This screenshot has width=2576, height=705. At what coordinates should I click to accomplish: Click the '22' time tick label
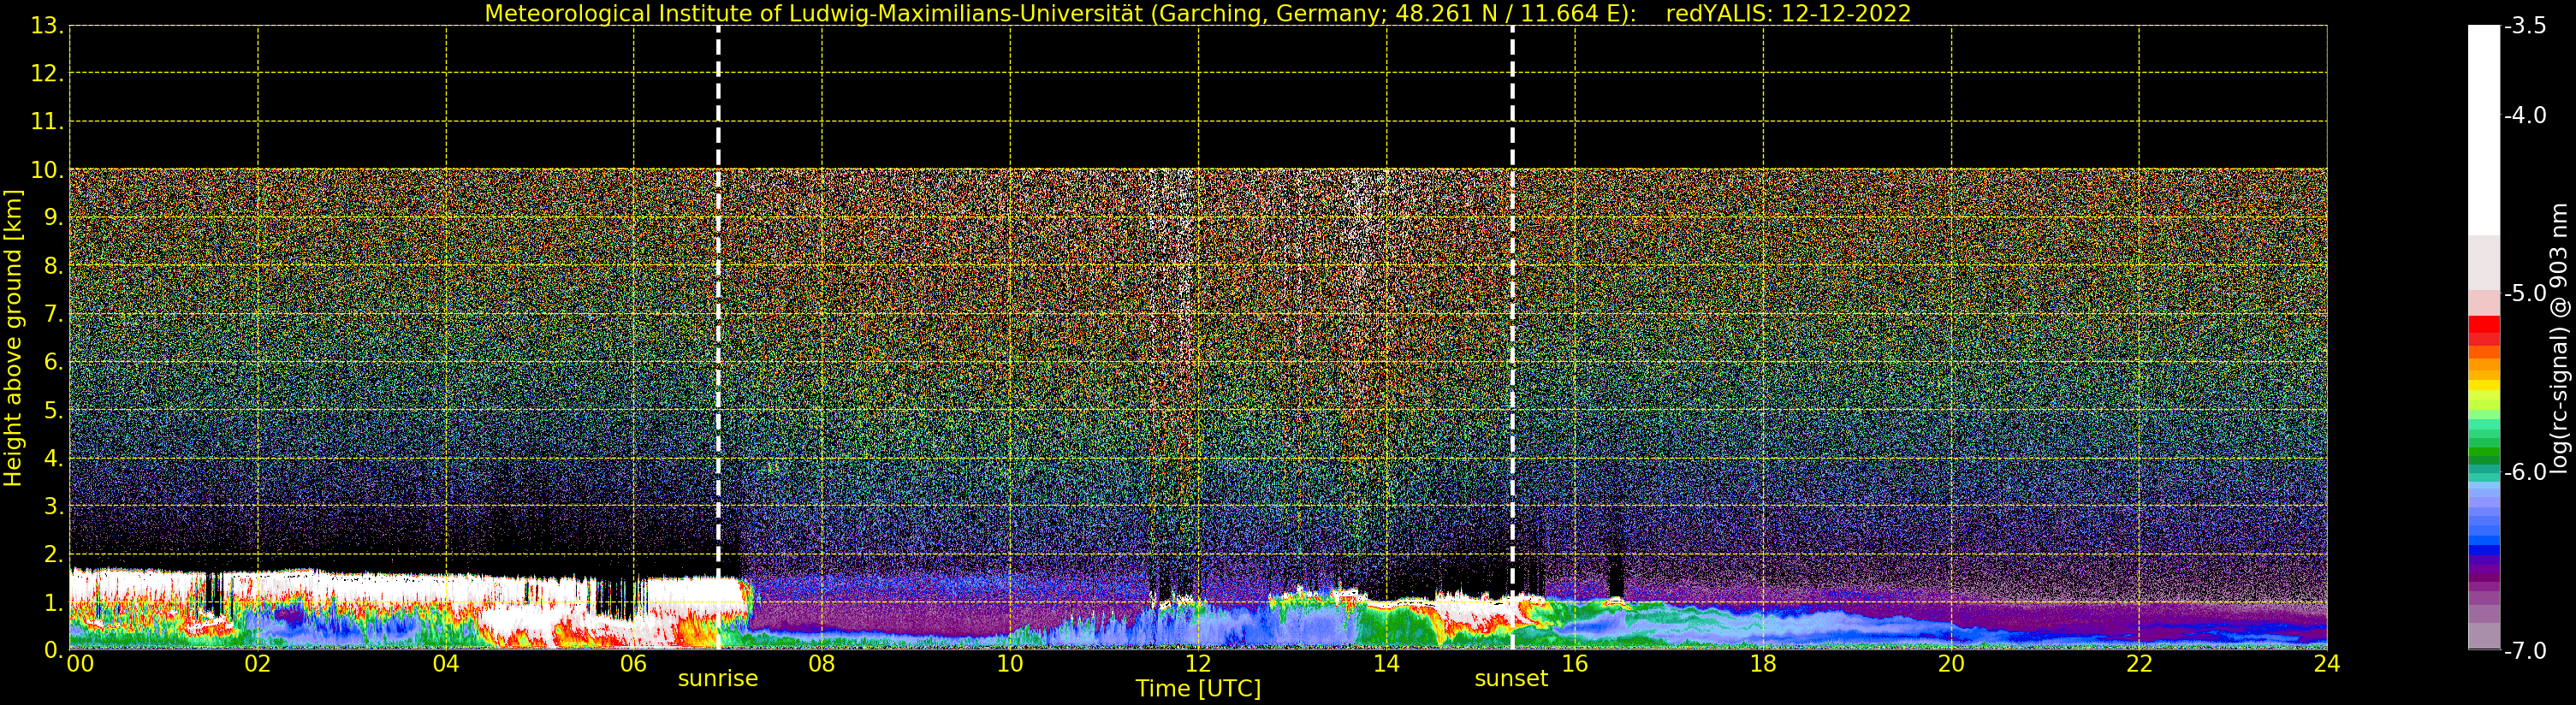pyautogui.click(x=2139, y=663)
